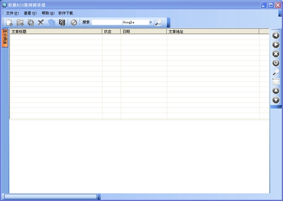Click the stop circle toolbar icon
The width and height of the screenshot is (283, 201).
pyautogui.click(x=74, y=22)
